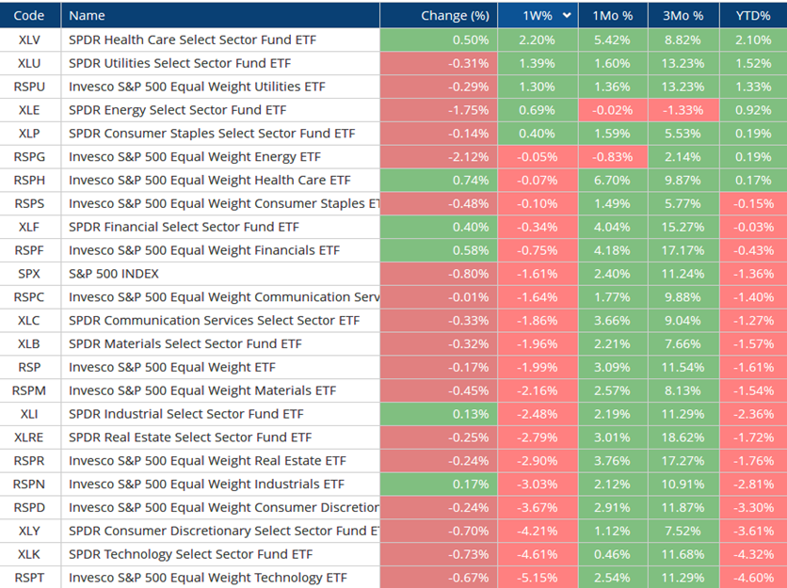787x588 pixels.
Task: Select the RSPG code cell
Action: (x=29, y=157)
